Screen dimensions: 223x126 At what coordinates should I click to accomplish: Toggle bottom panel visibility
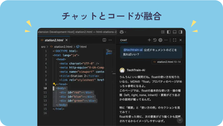pyautogui.click(x=175, y=32)
